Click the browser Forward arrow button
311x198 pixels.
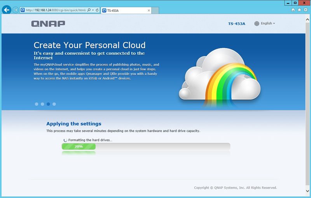pyautogui.click(x=16, y=10)
